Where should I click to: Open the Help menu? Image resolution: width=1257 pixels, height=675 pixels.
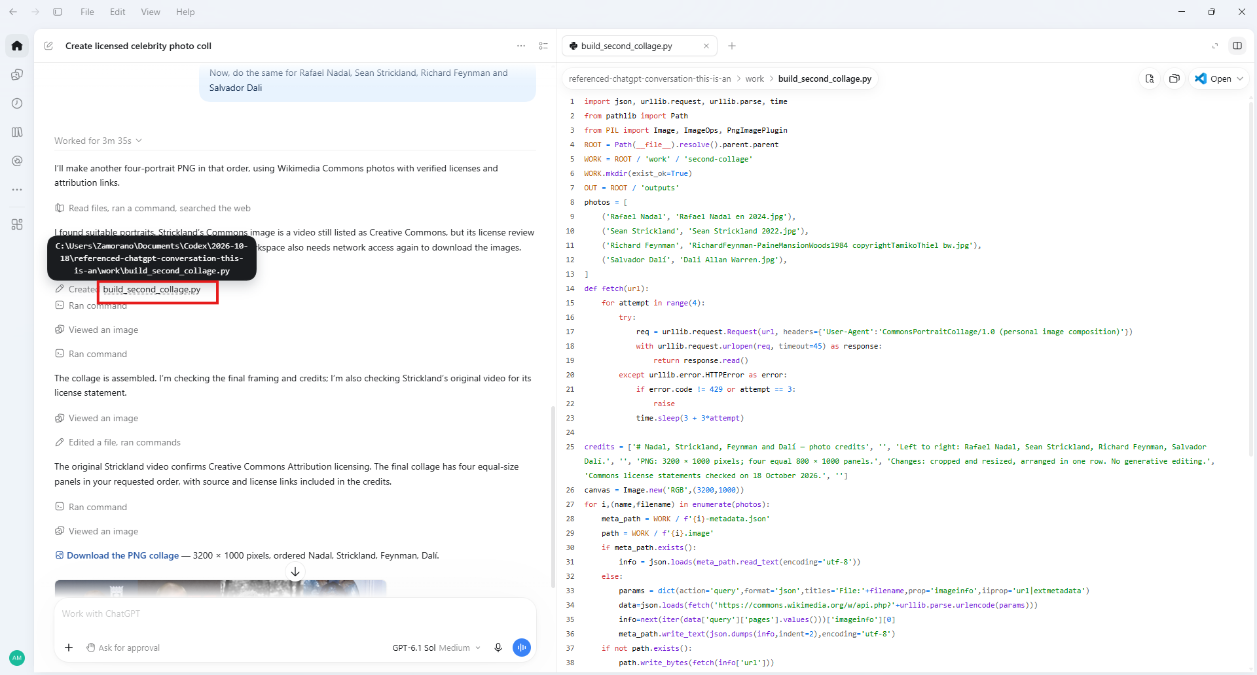[185, 12]
